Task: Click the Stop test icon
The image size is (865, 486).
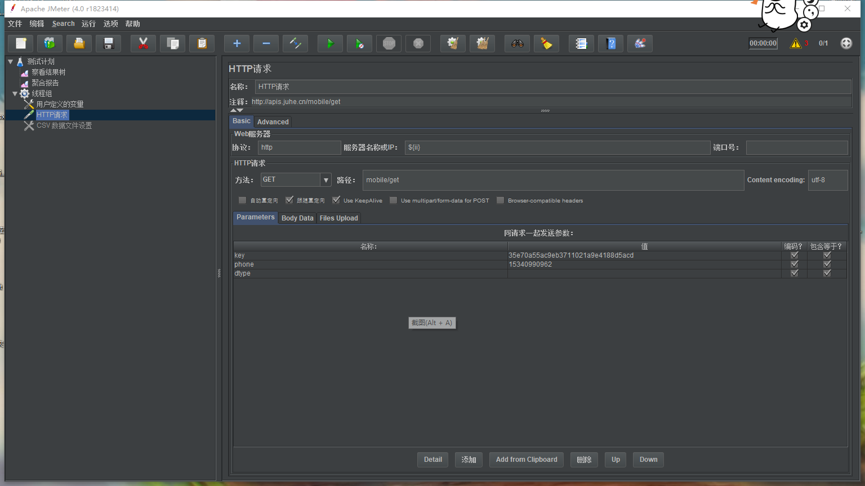Action: (x=389, y=43)
